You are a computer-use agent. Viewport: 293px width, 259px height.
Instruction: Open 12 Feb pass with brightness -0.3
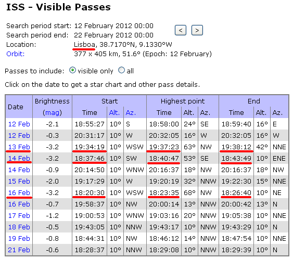pos(19,136)
